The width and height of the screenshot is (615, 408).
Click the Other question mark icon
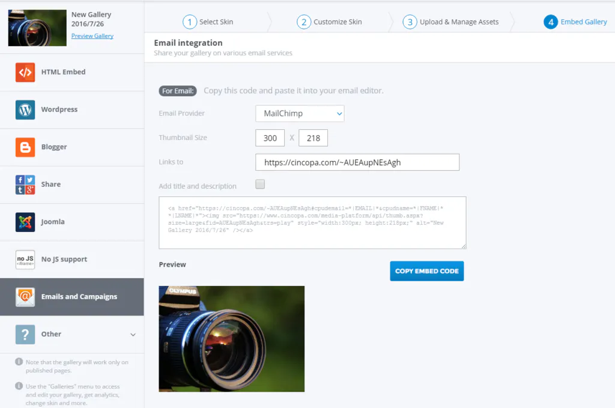25,334
